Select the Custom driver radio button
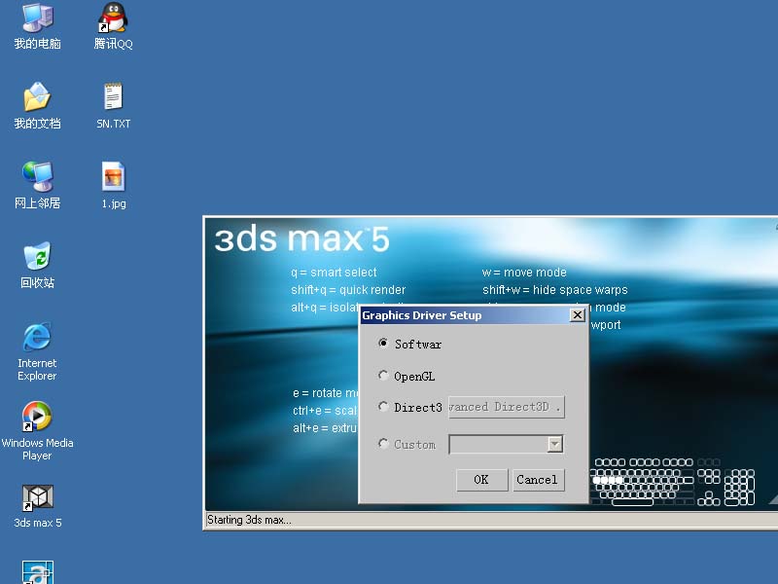778x584 pixels. tap(383, 444)
